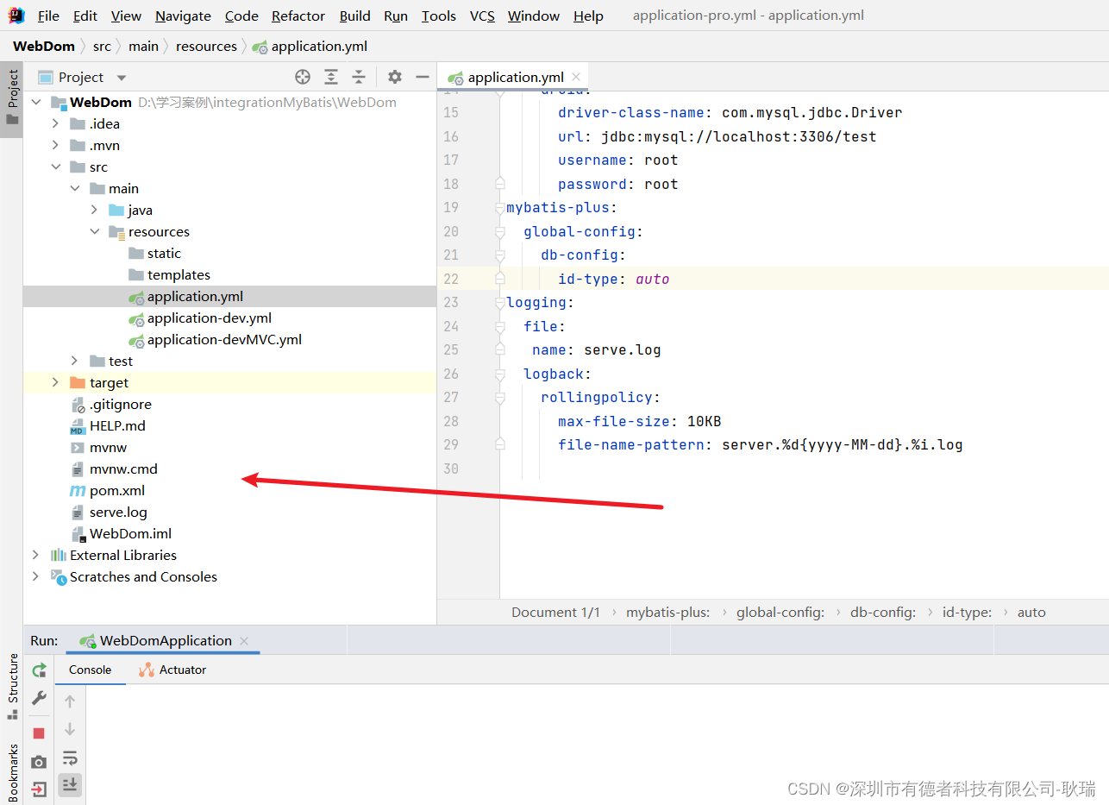This screenshot has width=1109, height=805.
Task: Expand the test folder
Action: coord(75,361)
